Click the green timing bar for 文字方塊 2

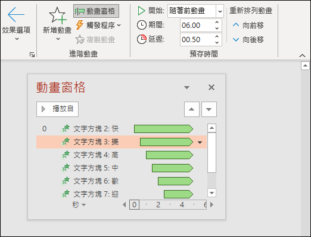(163, 129)
